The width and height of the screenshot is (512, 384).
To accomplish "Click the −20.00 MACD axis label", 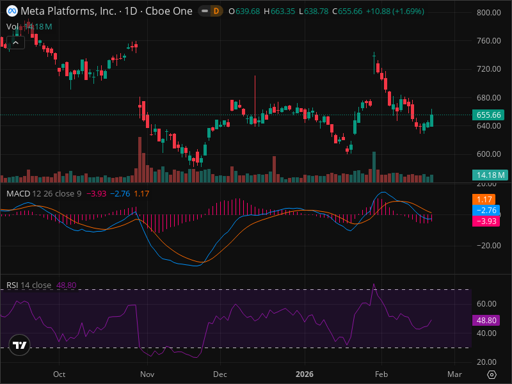I will click(x=488, y=246).
